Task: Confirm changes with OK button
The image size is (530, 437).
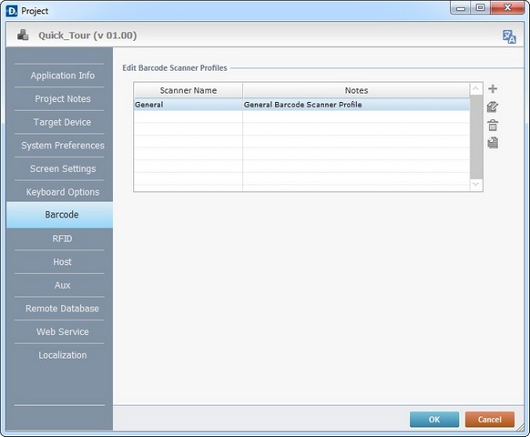Action: [x=434, y=420]
